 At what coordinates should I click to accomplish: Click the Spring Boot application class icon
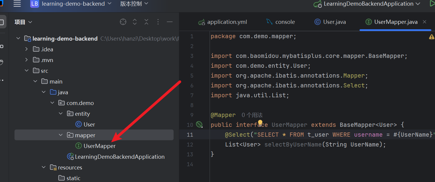[71, 157]
